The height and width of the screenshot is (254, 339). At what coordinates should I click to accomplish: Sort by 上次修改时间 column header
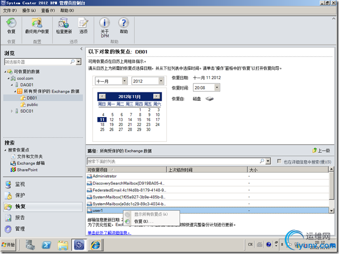click(207, 170)
